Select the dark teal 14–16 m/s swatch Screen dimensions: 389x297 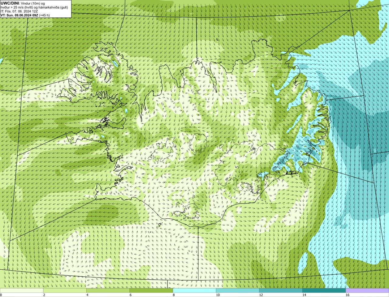click(x=324, y=290)
